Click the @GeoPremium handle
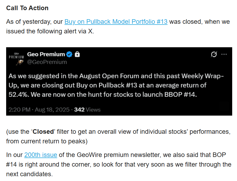This screenshot has width=237, height=181. click(47, 62)
